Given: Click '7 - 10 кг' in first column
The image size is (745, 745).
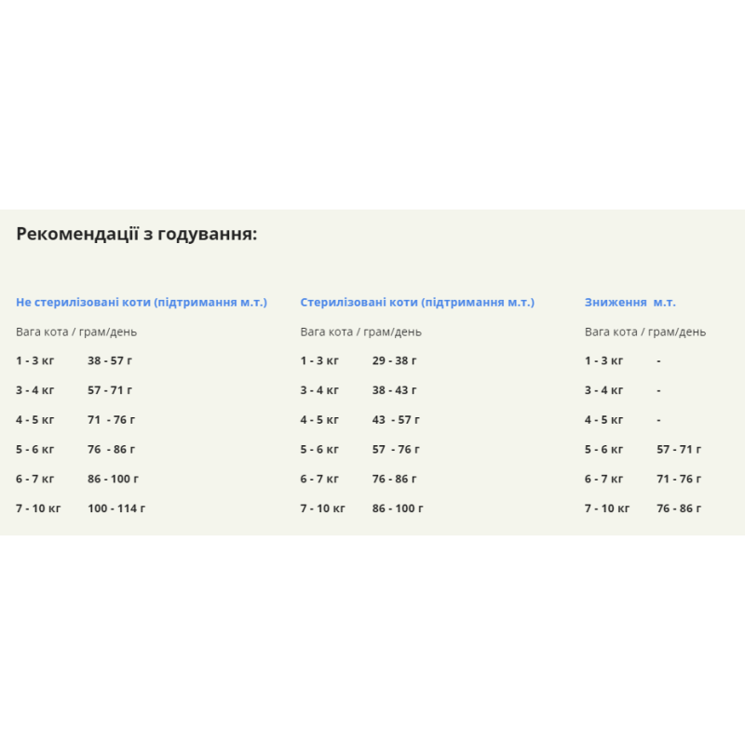Looking at the screenshot, I should coord(38,508).
